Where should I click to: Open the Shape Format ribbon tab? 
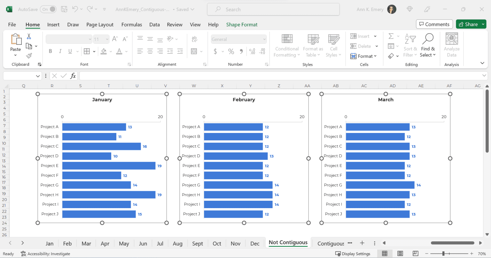[x=242, y=24]
